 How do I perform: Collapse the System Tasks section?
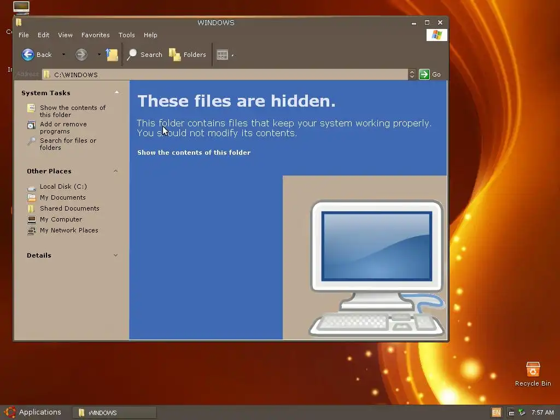click(x=117, y=92)
